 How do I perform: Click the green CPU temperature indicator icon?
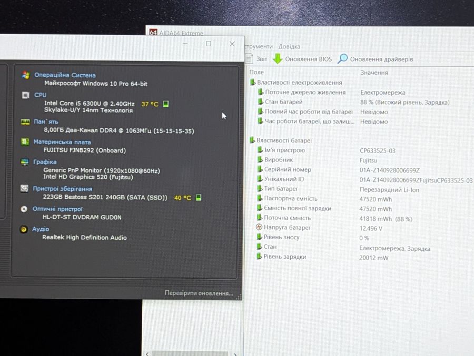click(x=166, y=104)
